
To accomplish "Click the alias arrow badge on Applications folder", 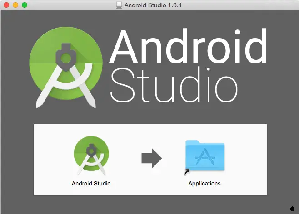I will click(x=187, y=172).
